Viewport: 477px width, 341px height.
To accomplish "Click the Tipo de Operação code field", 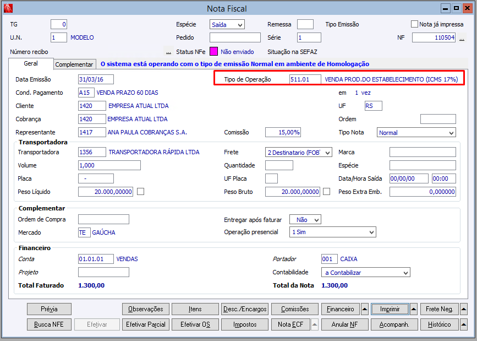I will 305,79.
